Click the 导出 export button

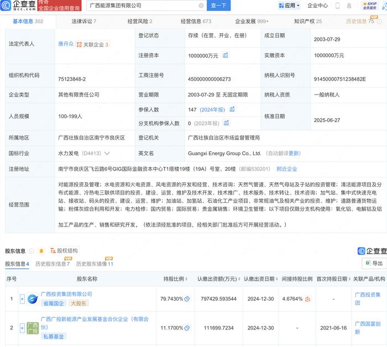(x=374, y=264)
